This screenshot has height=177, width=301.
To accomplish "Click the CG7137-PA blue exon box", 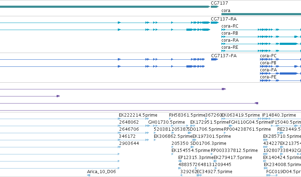I will [x=214, y=59].
